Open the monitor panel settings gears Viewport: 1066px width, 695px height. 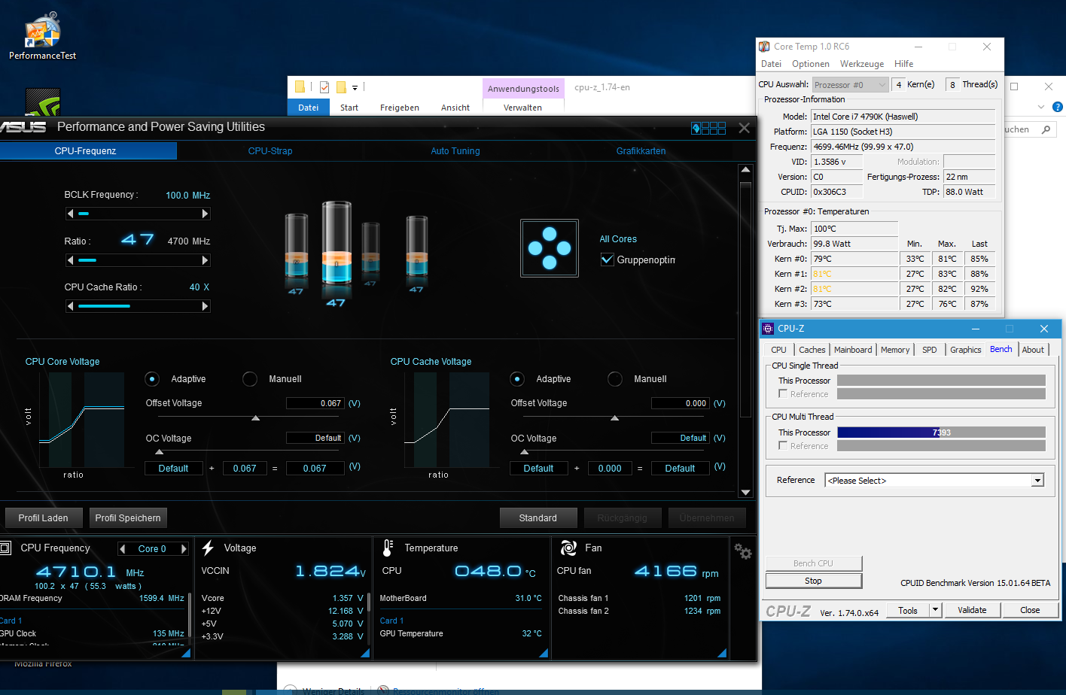point(742,551)
